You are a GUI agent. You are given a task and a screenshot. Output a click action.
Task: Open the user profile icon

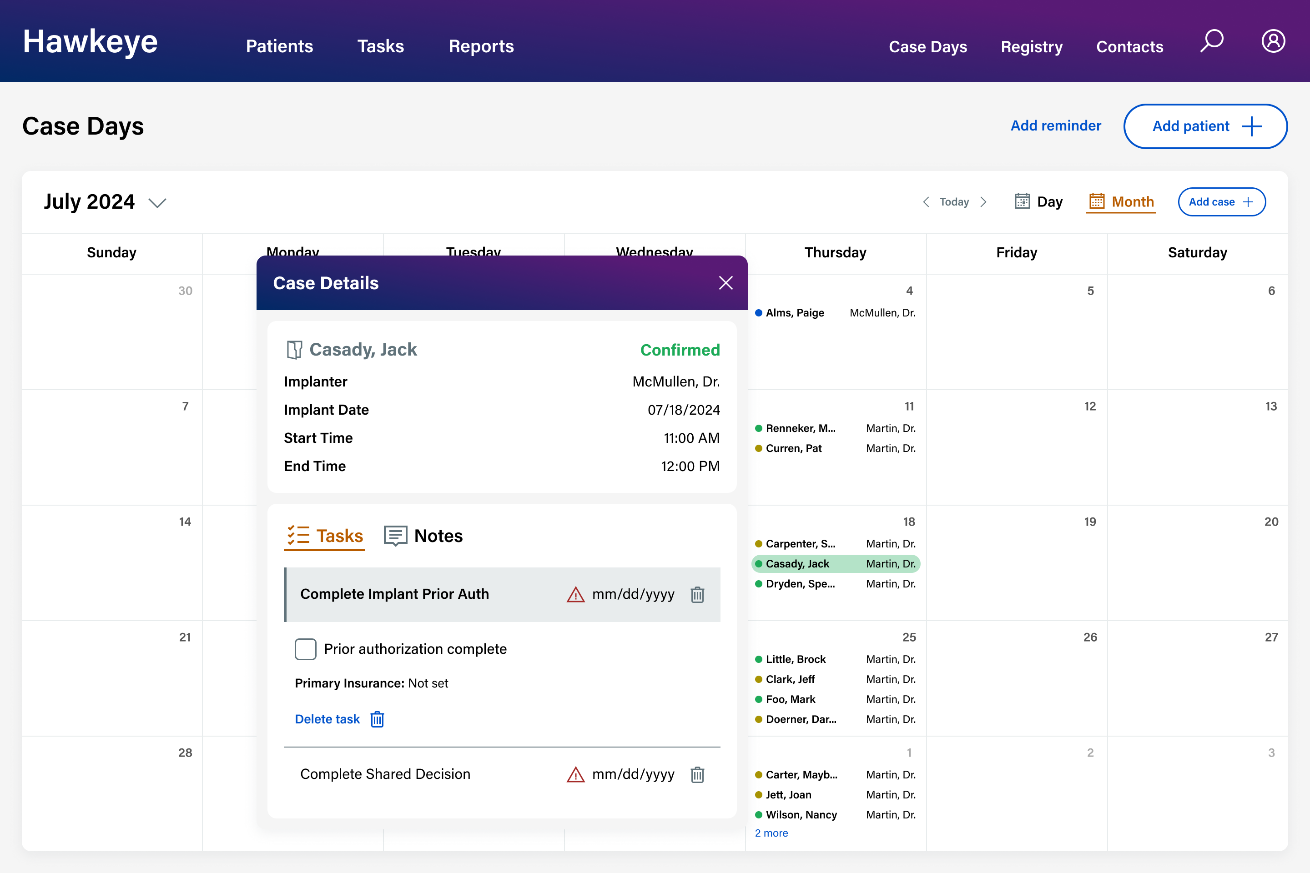1273,41
